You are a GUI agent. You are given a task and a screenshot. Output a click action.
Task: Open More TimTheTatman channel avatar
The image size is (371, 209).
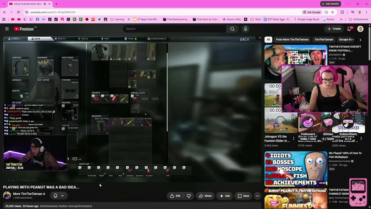[x=7, y=195]
